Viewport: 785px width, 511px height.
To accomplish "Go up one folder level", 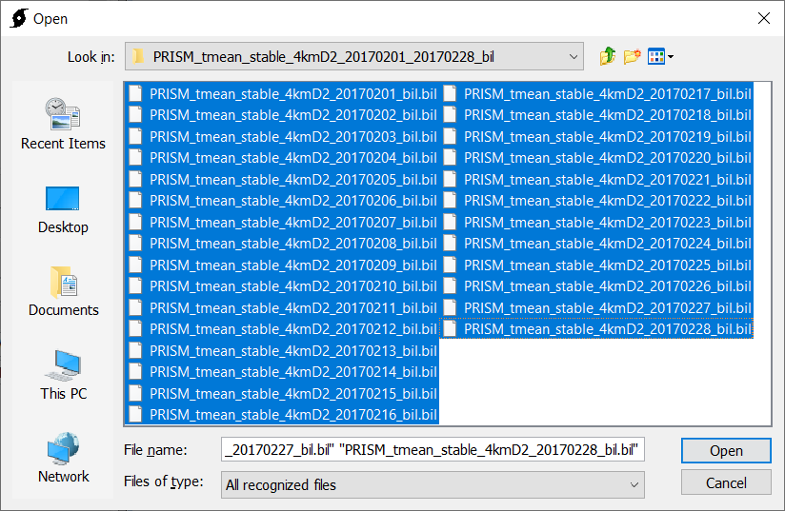I will point(608,56).
